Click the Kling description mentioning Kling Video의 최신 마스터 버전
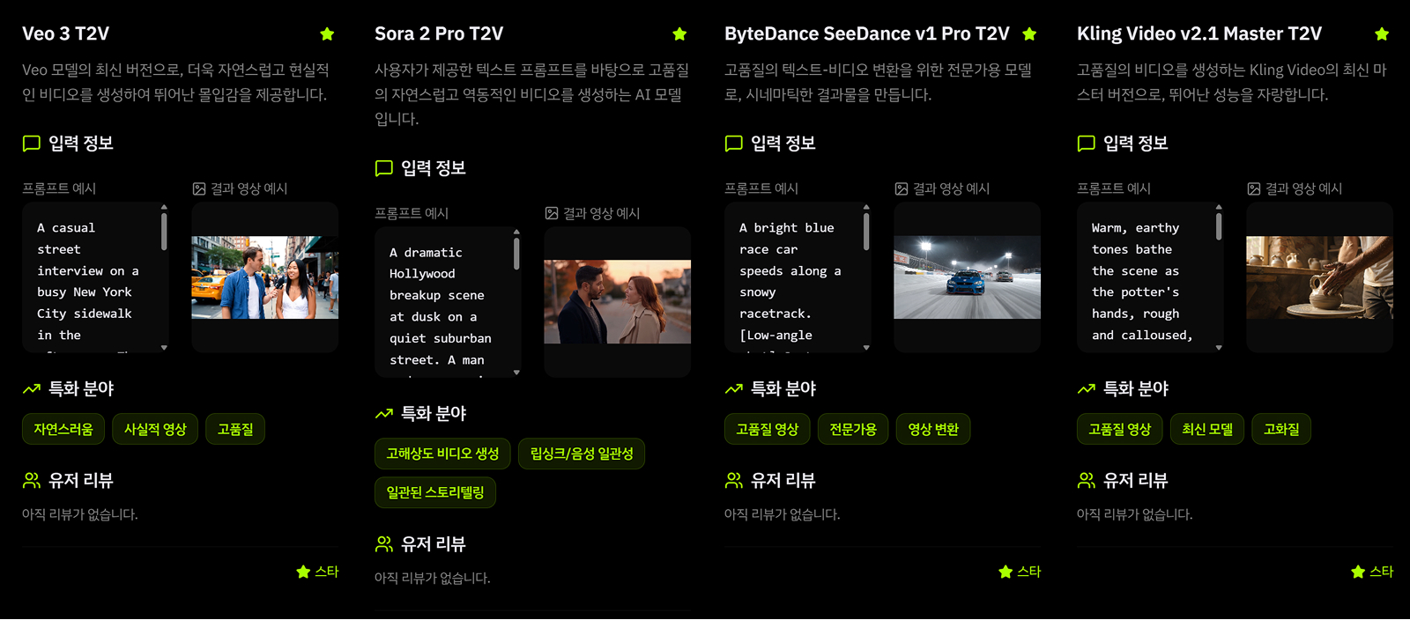Viewport: 1410px width, 620px height. pos(1232,82)
